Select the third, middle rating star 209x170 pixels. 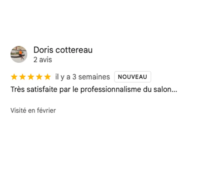pos(31,77)
